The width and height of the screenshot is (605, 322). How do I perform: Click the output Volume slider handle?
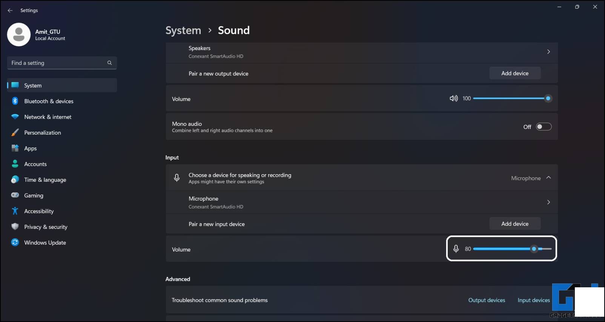(x=548, y=98)
